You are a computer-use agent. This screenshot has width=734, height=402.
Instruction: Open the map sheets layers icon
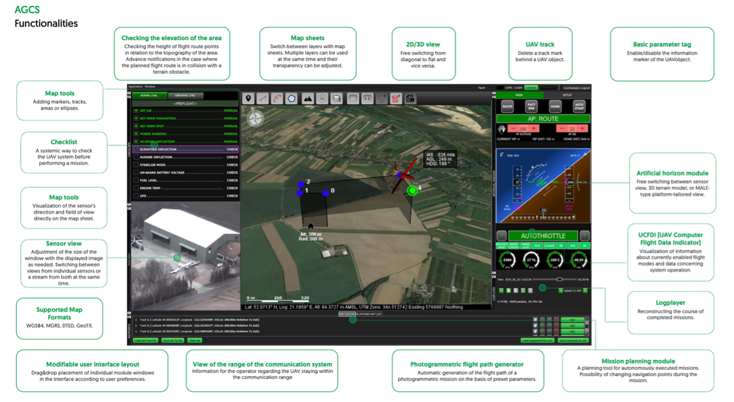(x=336, y=98)
